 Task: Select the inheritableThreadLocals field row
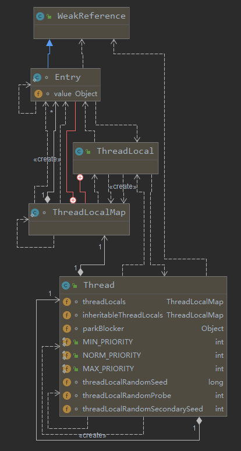pos(143,315)
